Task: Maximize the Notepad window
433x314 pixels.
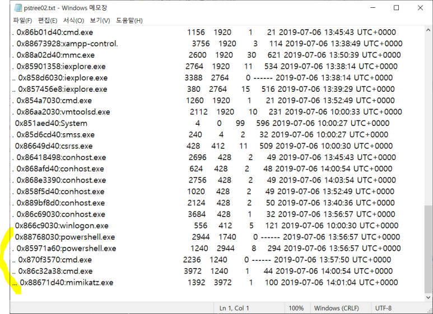Action: [x=396, y=8]
